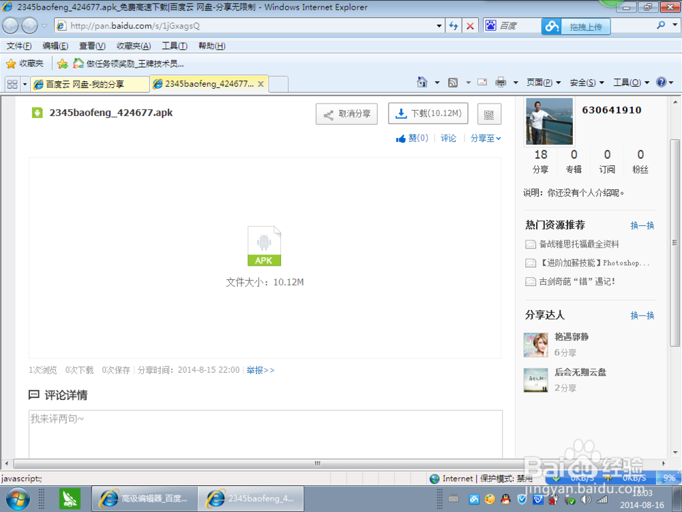
Task: Open the 古剑奇葩"错"遇记! link
Action: 577,282
